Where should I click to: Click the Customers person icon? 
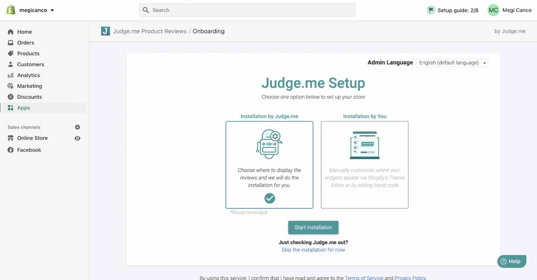click(x=11, y=64)
